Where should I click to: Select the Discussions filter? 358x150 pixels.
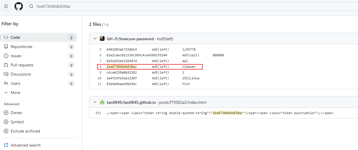coord(39,74)
